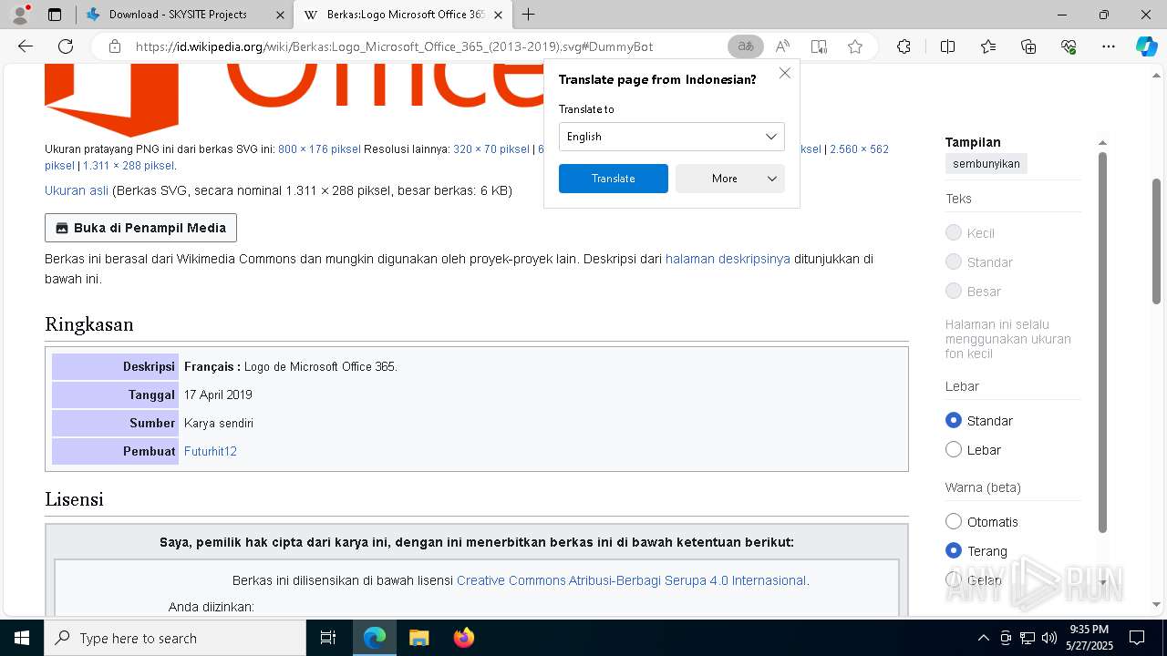
Task: Refresh the page with the reload icon
Action: tap(66, 46)
